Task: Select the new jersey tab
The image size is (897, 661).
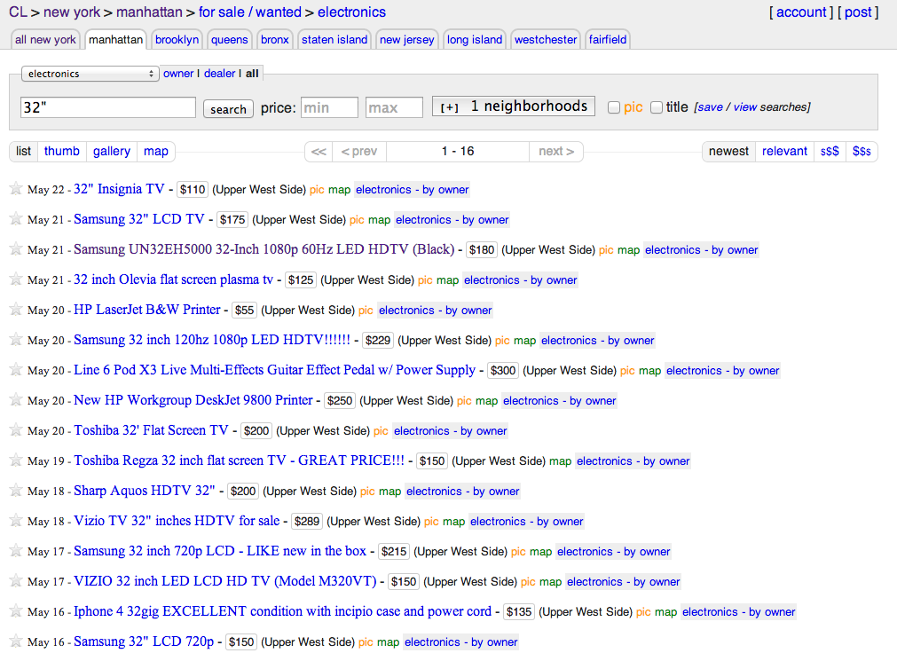Action: [x=406, y=40]
